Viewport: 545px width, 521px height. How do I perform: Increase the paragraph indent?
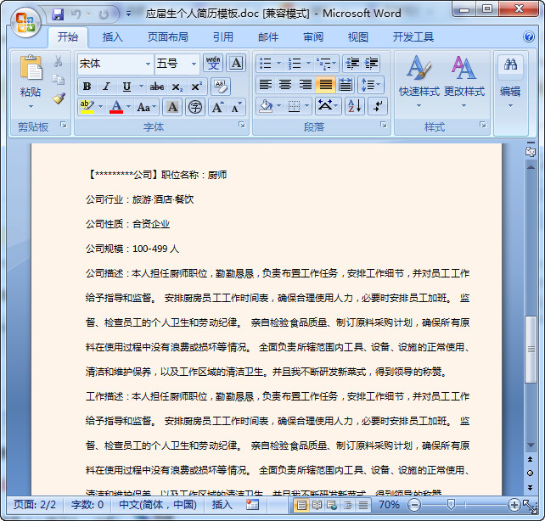[x=371, y=64]
